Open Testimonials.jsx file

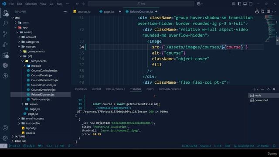pyautogui.click(x=41, y=99)
